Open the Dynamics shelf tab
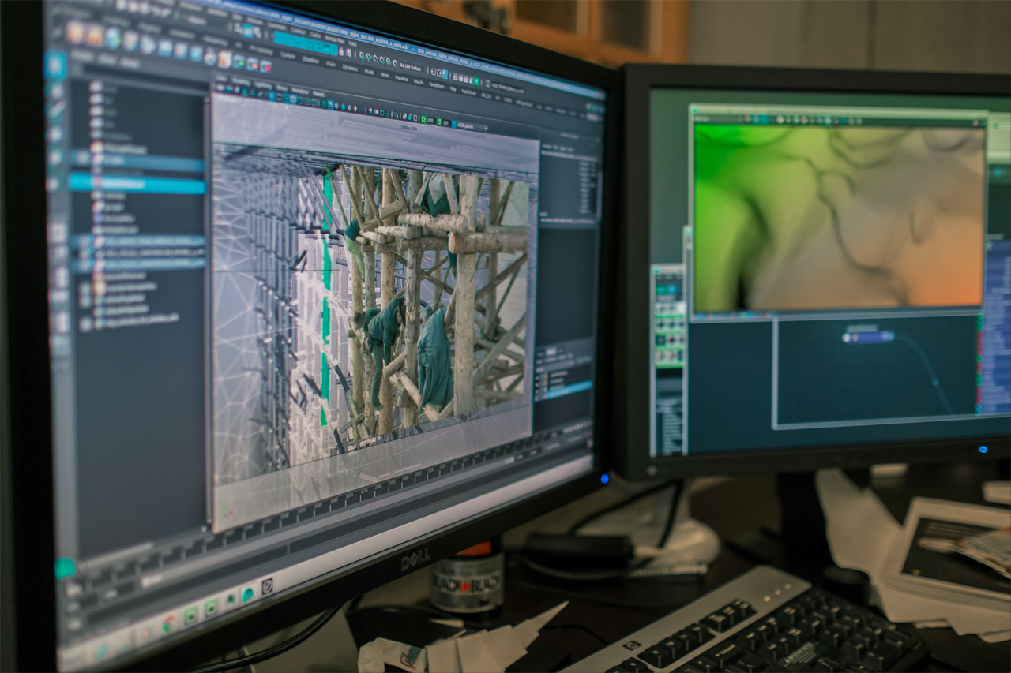 350,68
